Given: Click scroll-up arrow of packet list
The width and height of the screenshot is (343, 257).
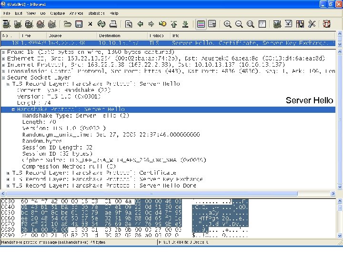Looking at the screenshot, I should [x=340, y=34].
